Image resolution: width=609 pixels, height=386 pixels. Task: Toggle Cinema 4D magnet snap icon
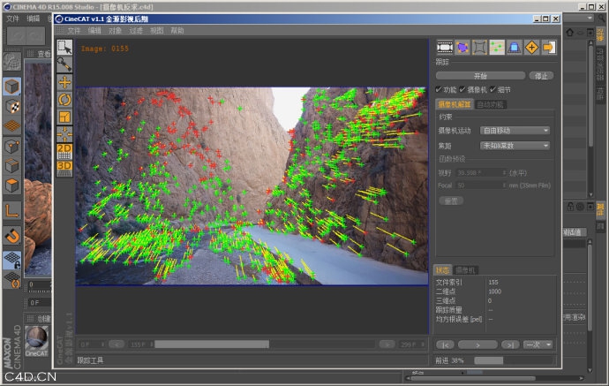click(x=12, y=236)
